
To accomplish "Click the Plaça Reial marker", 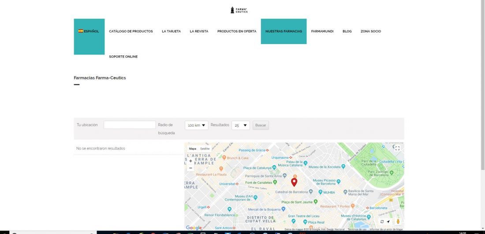I will coord(305,222).
